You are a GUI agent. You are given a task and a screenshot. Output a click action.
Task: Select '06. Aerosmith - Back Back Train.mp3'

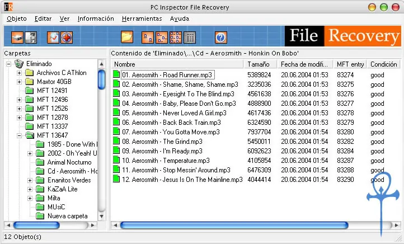[171, 123]
